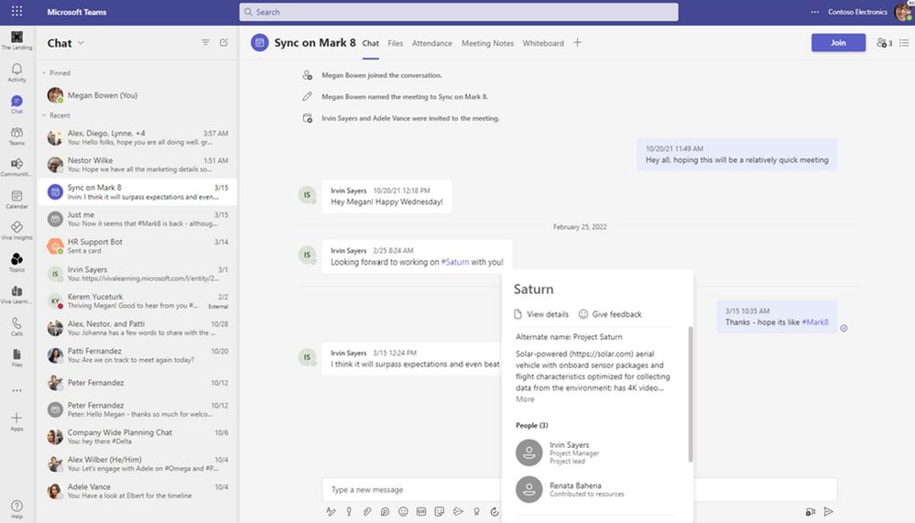Insert a GIF

click(x=421, y=512)
